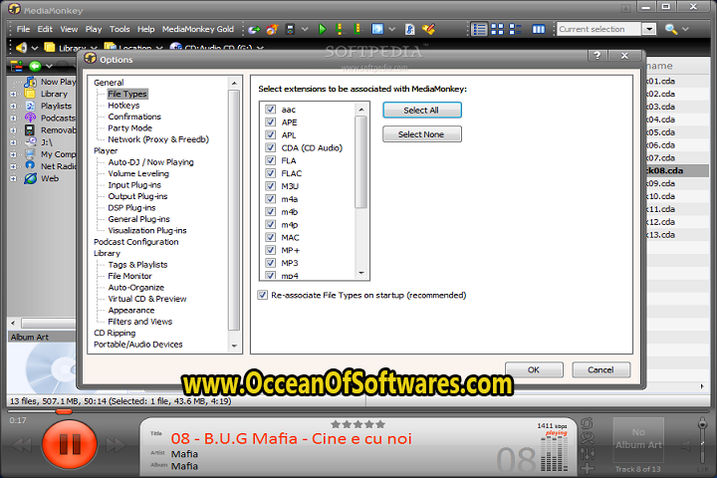
Task: Open dropdown arrow beside Auto-DJ icon
Action: coord(392,29)
